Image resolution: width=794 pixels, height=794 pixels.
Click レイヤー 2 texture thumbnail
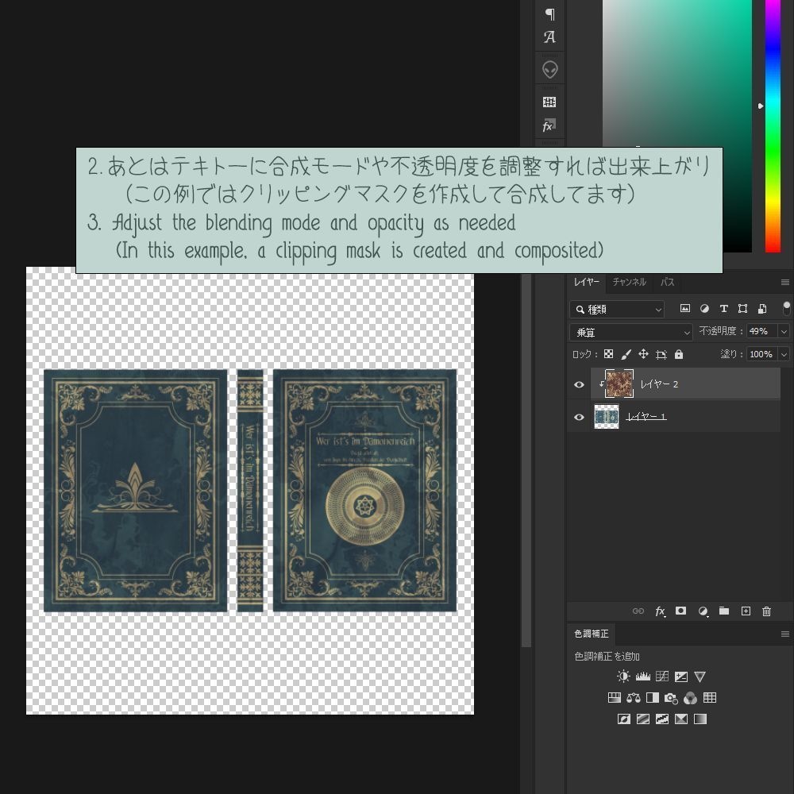click(619, 384)
